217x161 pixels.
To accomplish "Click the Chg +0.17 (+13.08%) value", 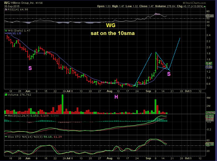I will (x=190, y=6).
